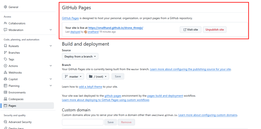Click the Environments server icon
The image size is (261, 129).
point(6,93)
